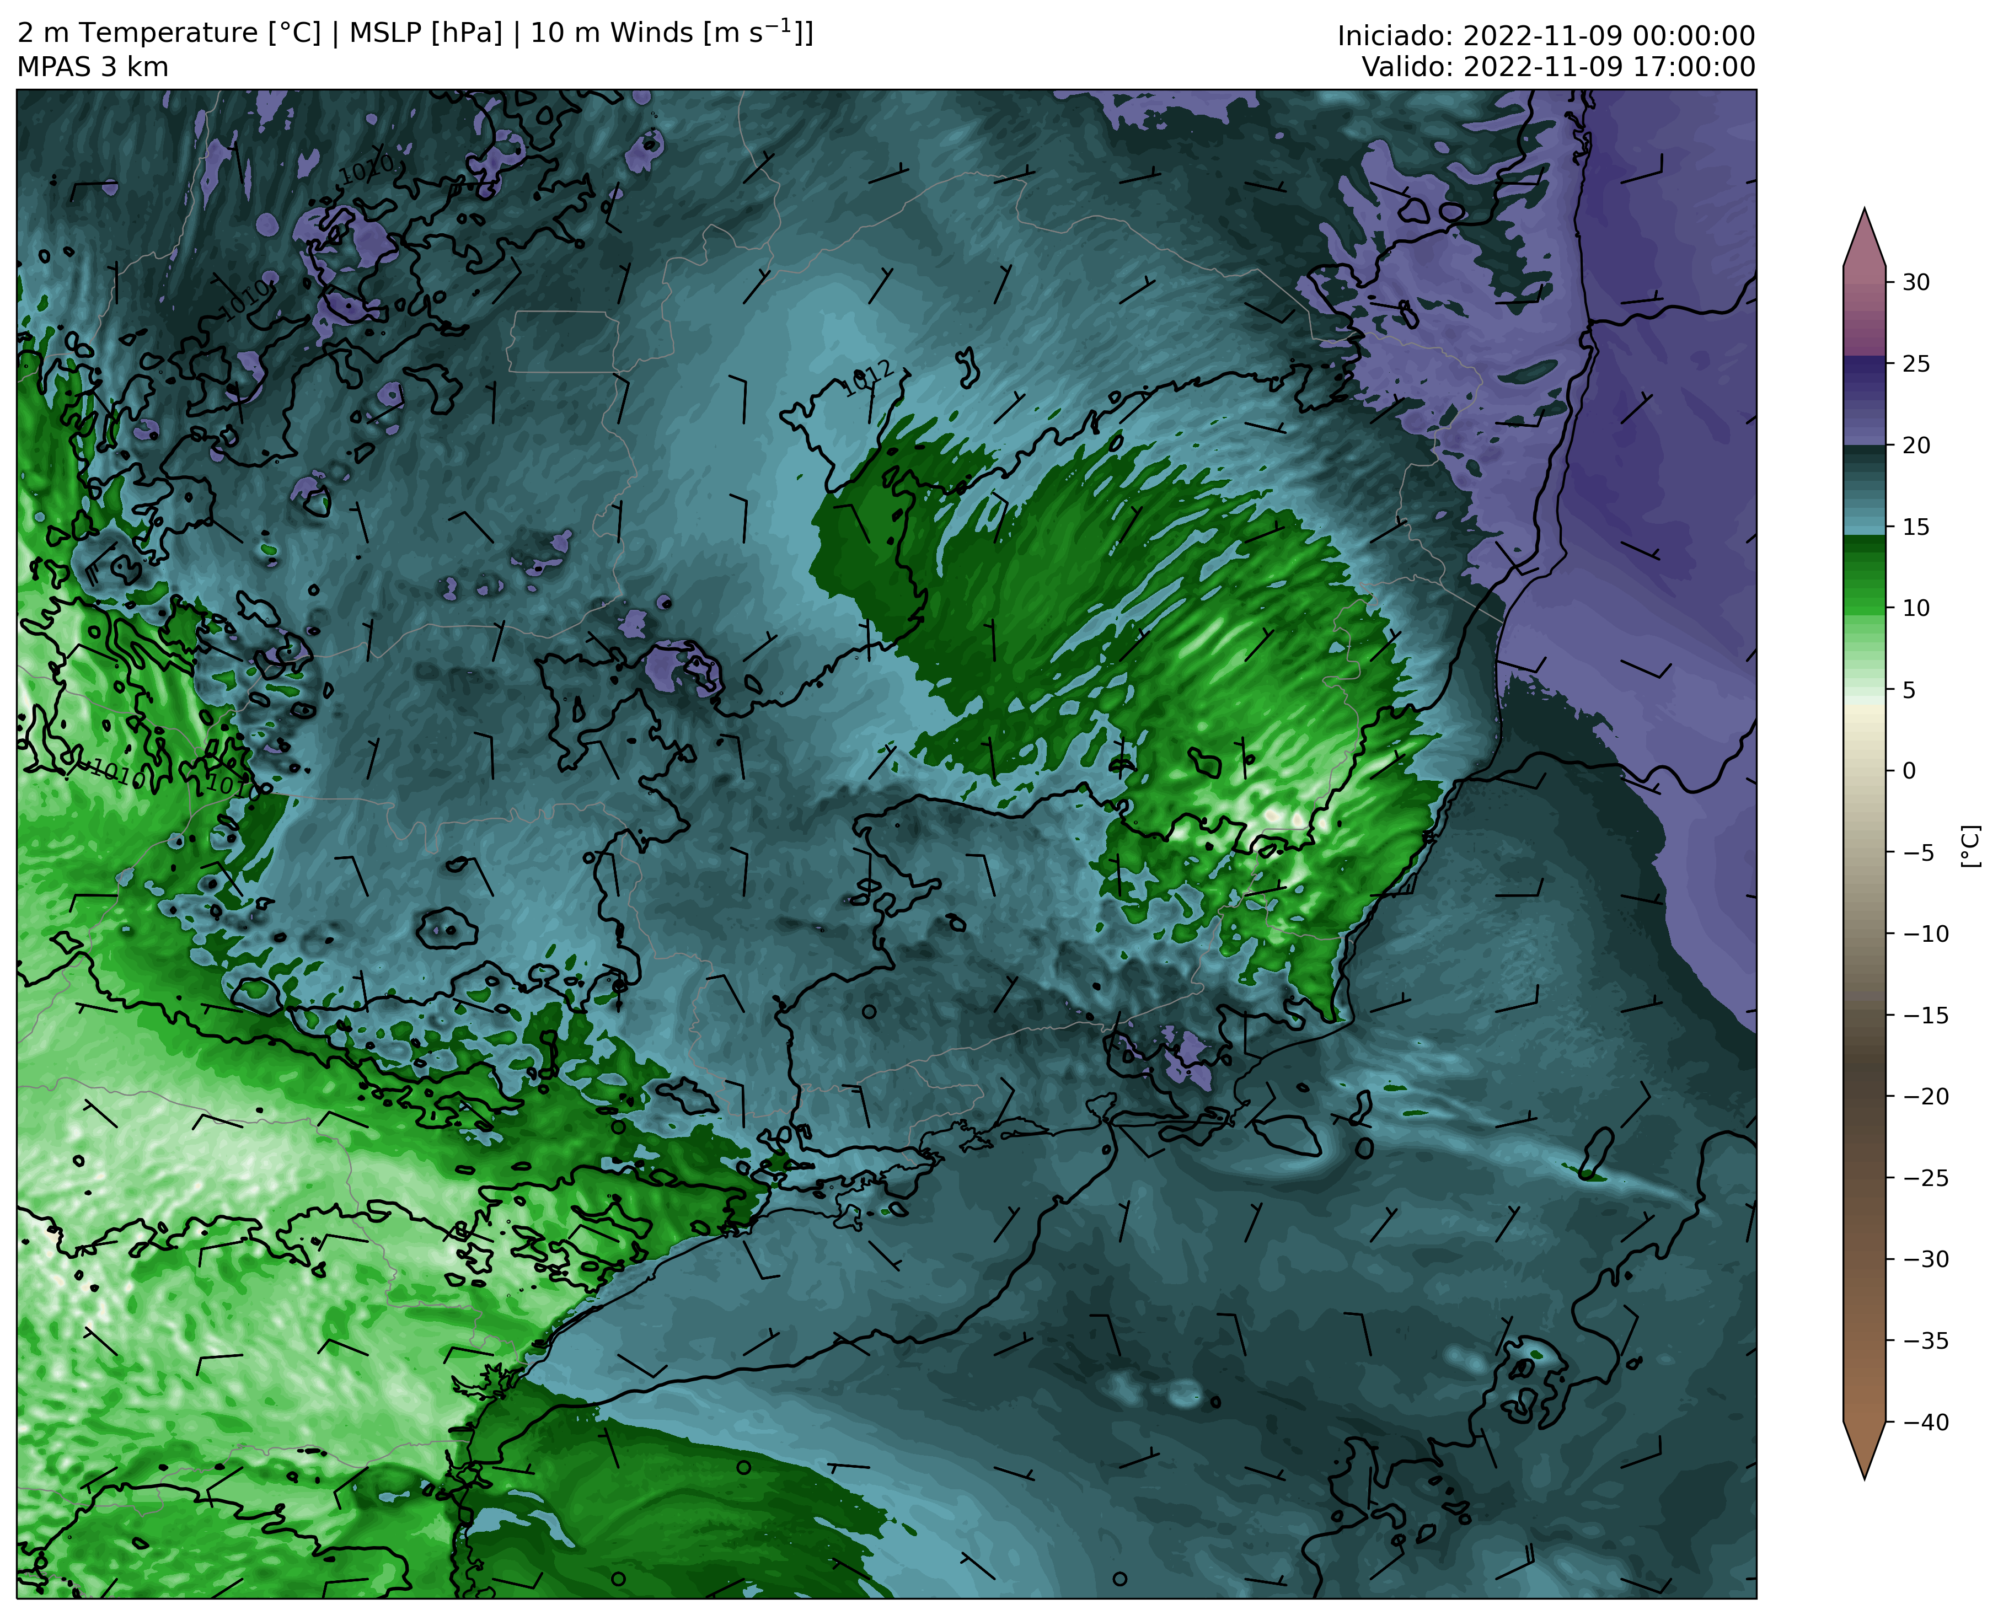Click the colorbar tick label 15
This screenshot has height=1615, width=1998.
(x=1915, y=527)
